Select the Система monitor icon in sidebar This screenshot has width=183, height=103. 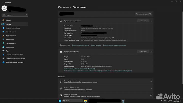(x=3, y=24)
